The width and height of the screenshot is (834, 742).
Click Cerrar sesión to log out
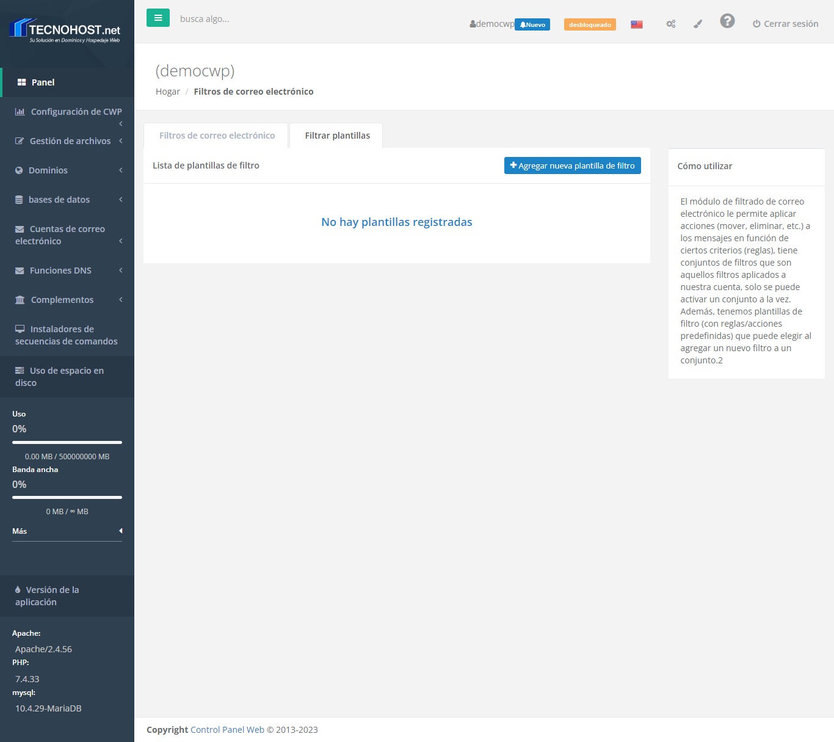[x=785, y=24]
